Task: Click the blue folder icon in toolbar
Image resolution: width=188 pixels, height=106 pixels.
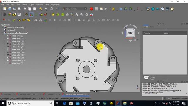Action: click(121, 9)
